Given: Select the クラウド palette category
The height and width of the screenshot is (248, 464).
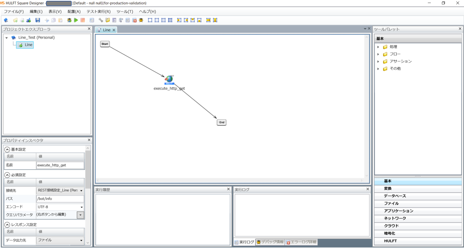Looking at the screenshot, I should 418,226.
